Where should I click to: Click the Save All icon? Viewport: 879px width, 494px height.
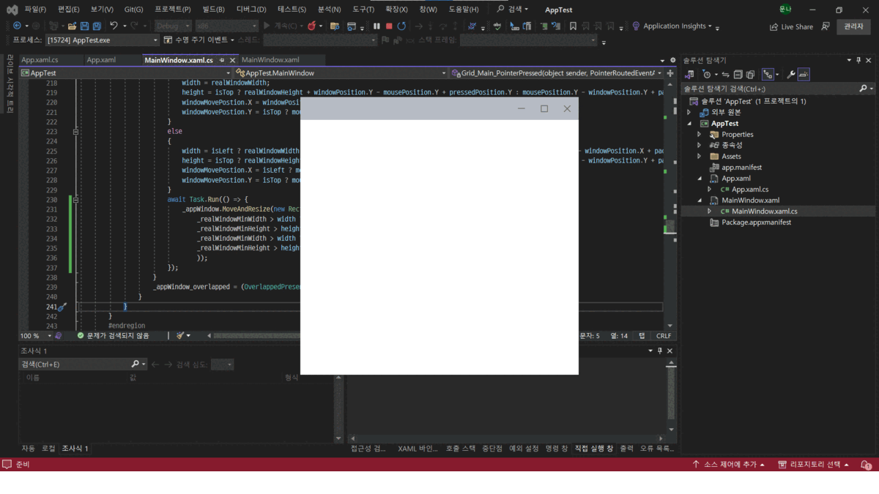(97, 26)
